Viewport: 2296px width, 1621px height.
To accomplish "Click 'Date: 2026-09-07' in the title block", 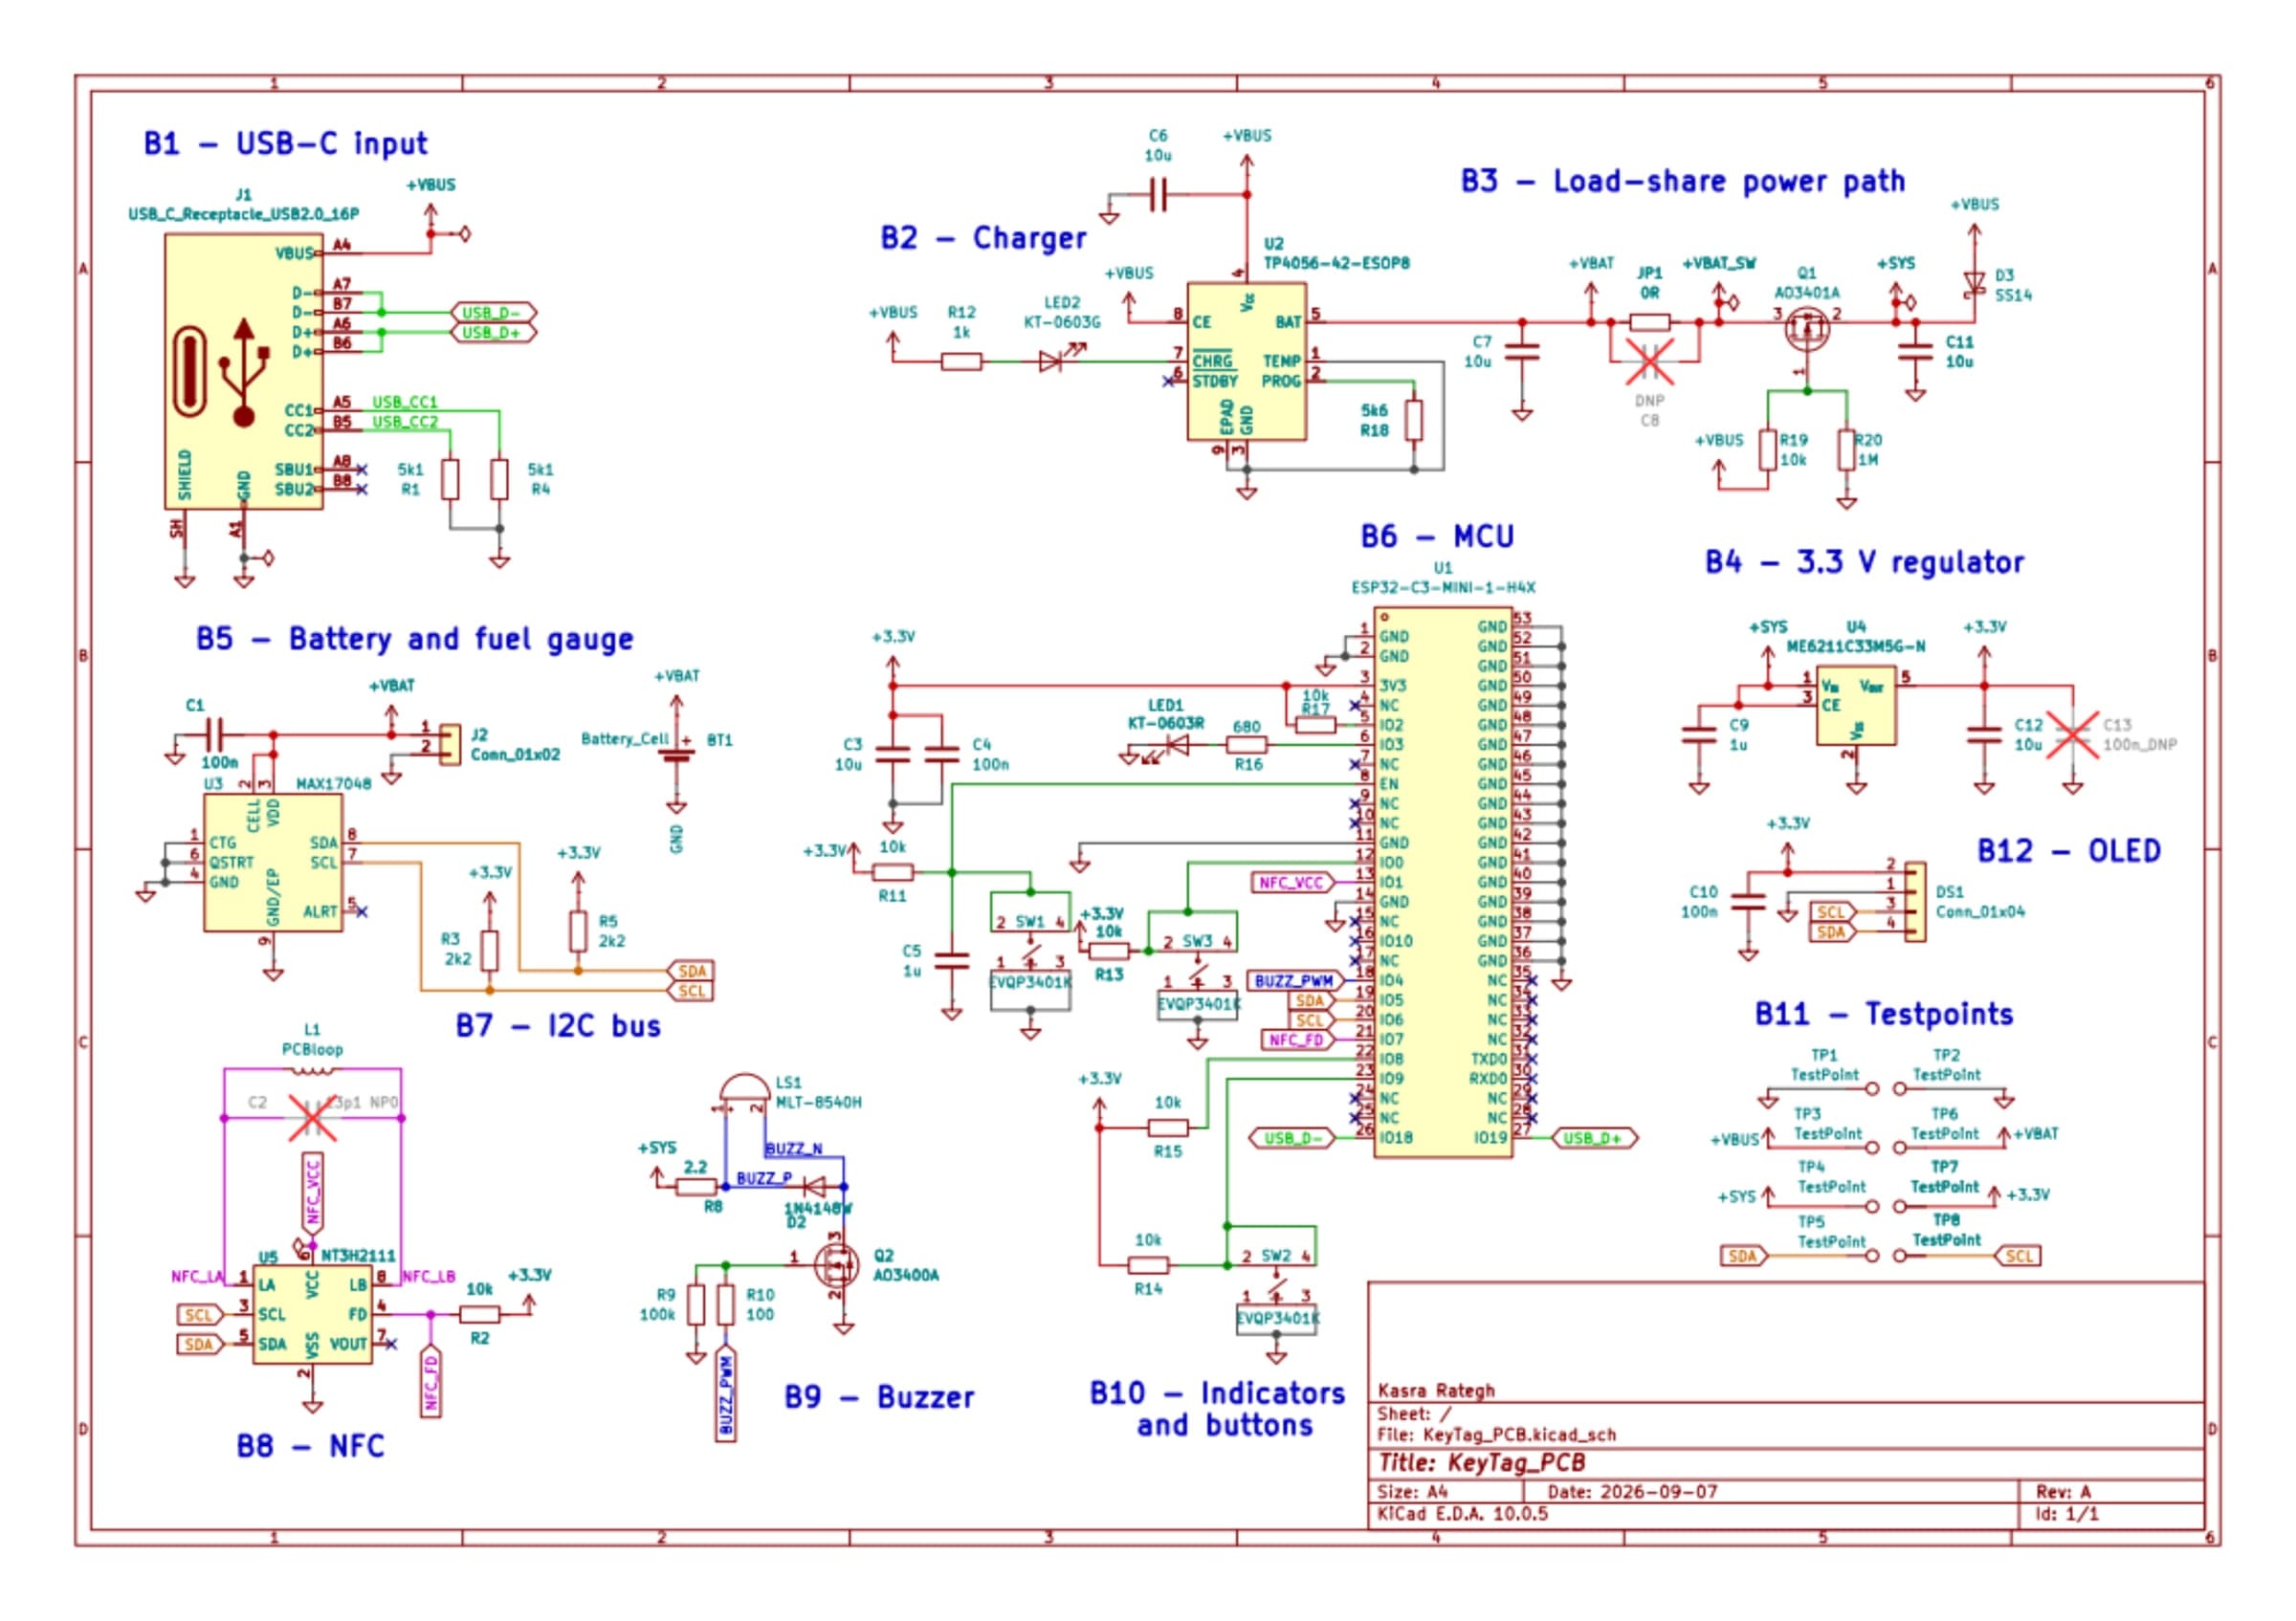I will click(1632, 1491).
